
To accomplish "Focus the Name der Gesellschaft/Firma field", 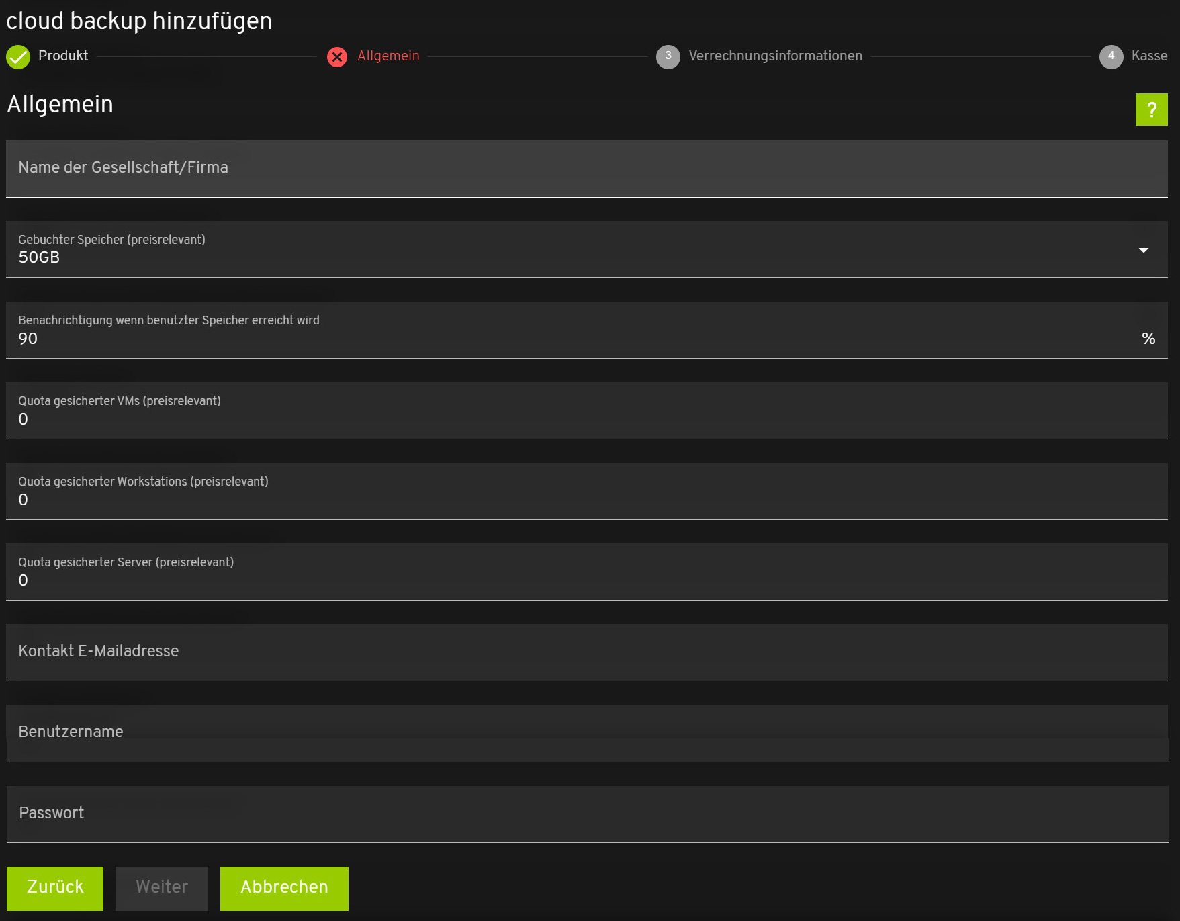I will click(x=587, y=169).
